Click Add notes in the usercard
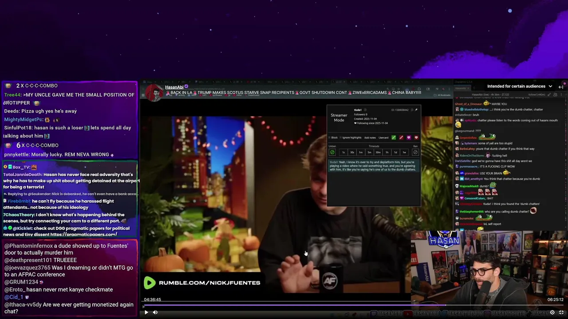This screenshot has height=319, width=568. tap(370, 138)
